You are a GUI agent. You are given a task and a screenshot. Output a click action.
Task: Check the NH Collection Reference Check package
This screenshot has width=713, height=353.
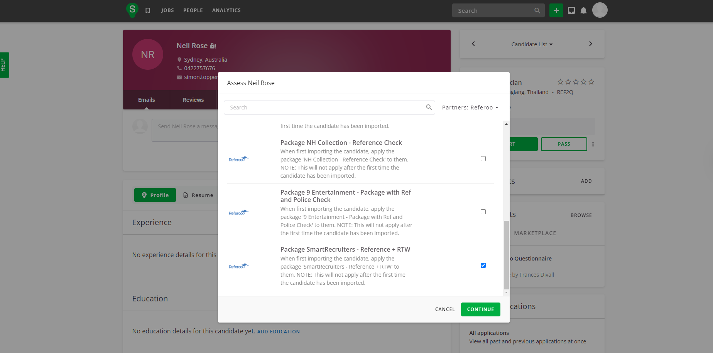click(x=483, y=159)
